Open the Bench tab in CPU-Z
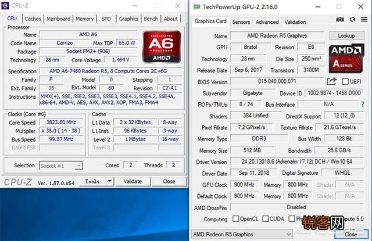The image size is (372, 241). (x=151, y=19)
